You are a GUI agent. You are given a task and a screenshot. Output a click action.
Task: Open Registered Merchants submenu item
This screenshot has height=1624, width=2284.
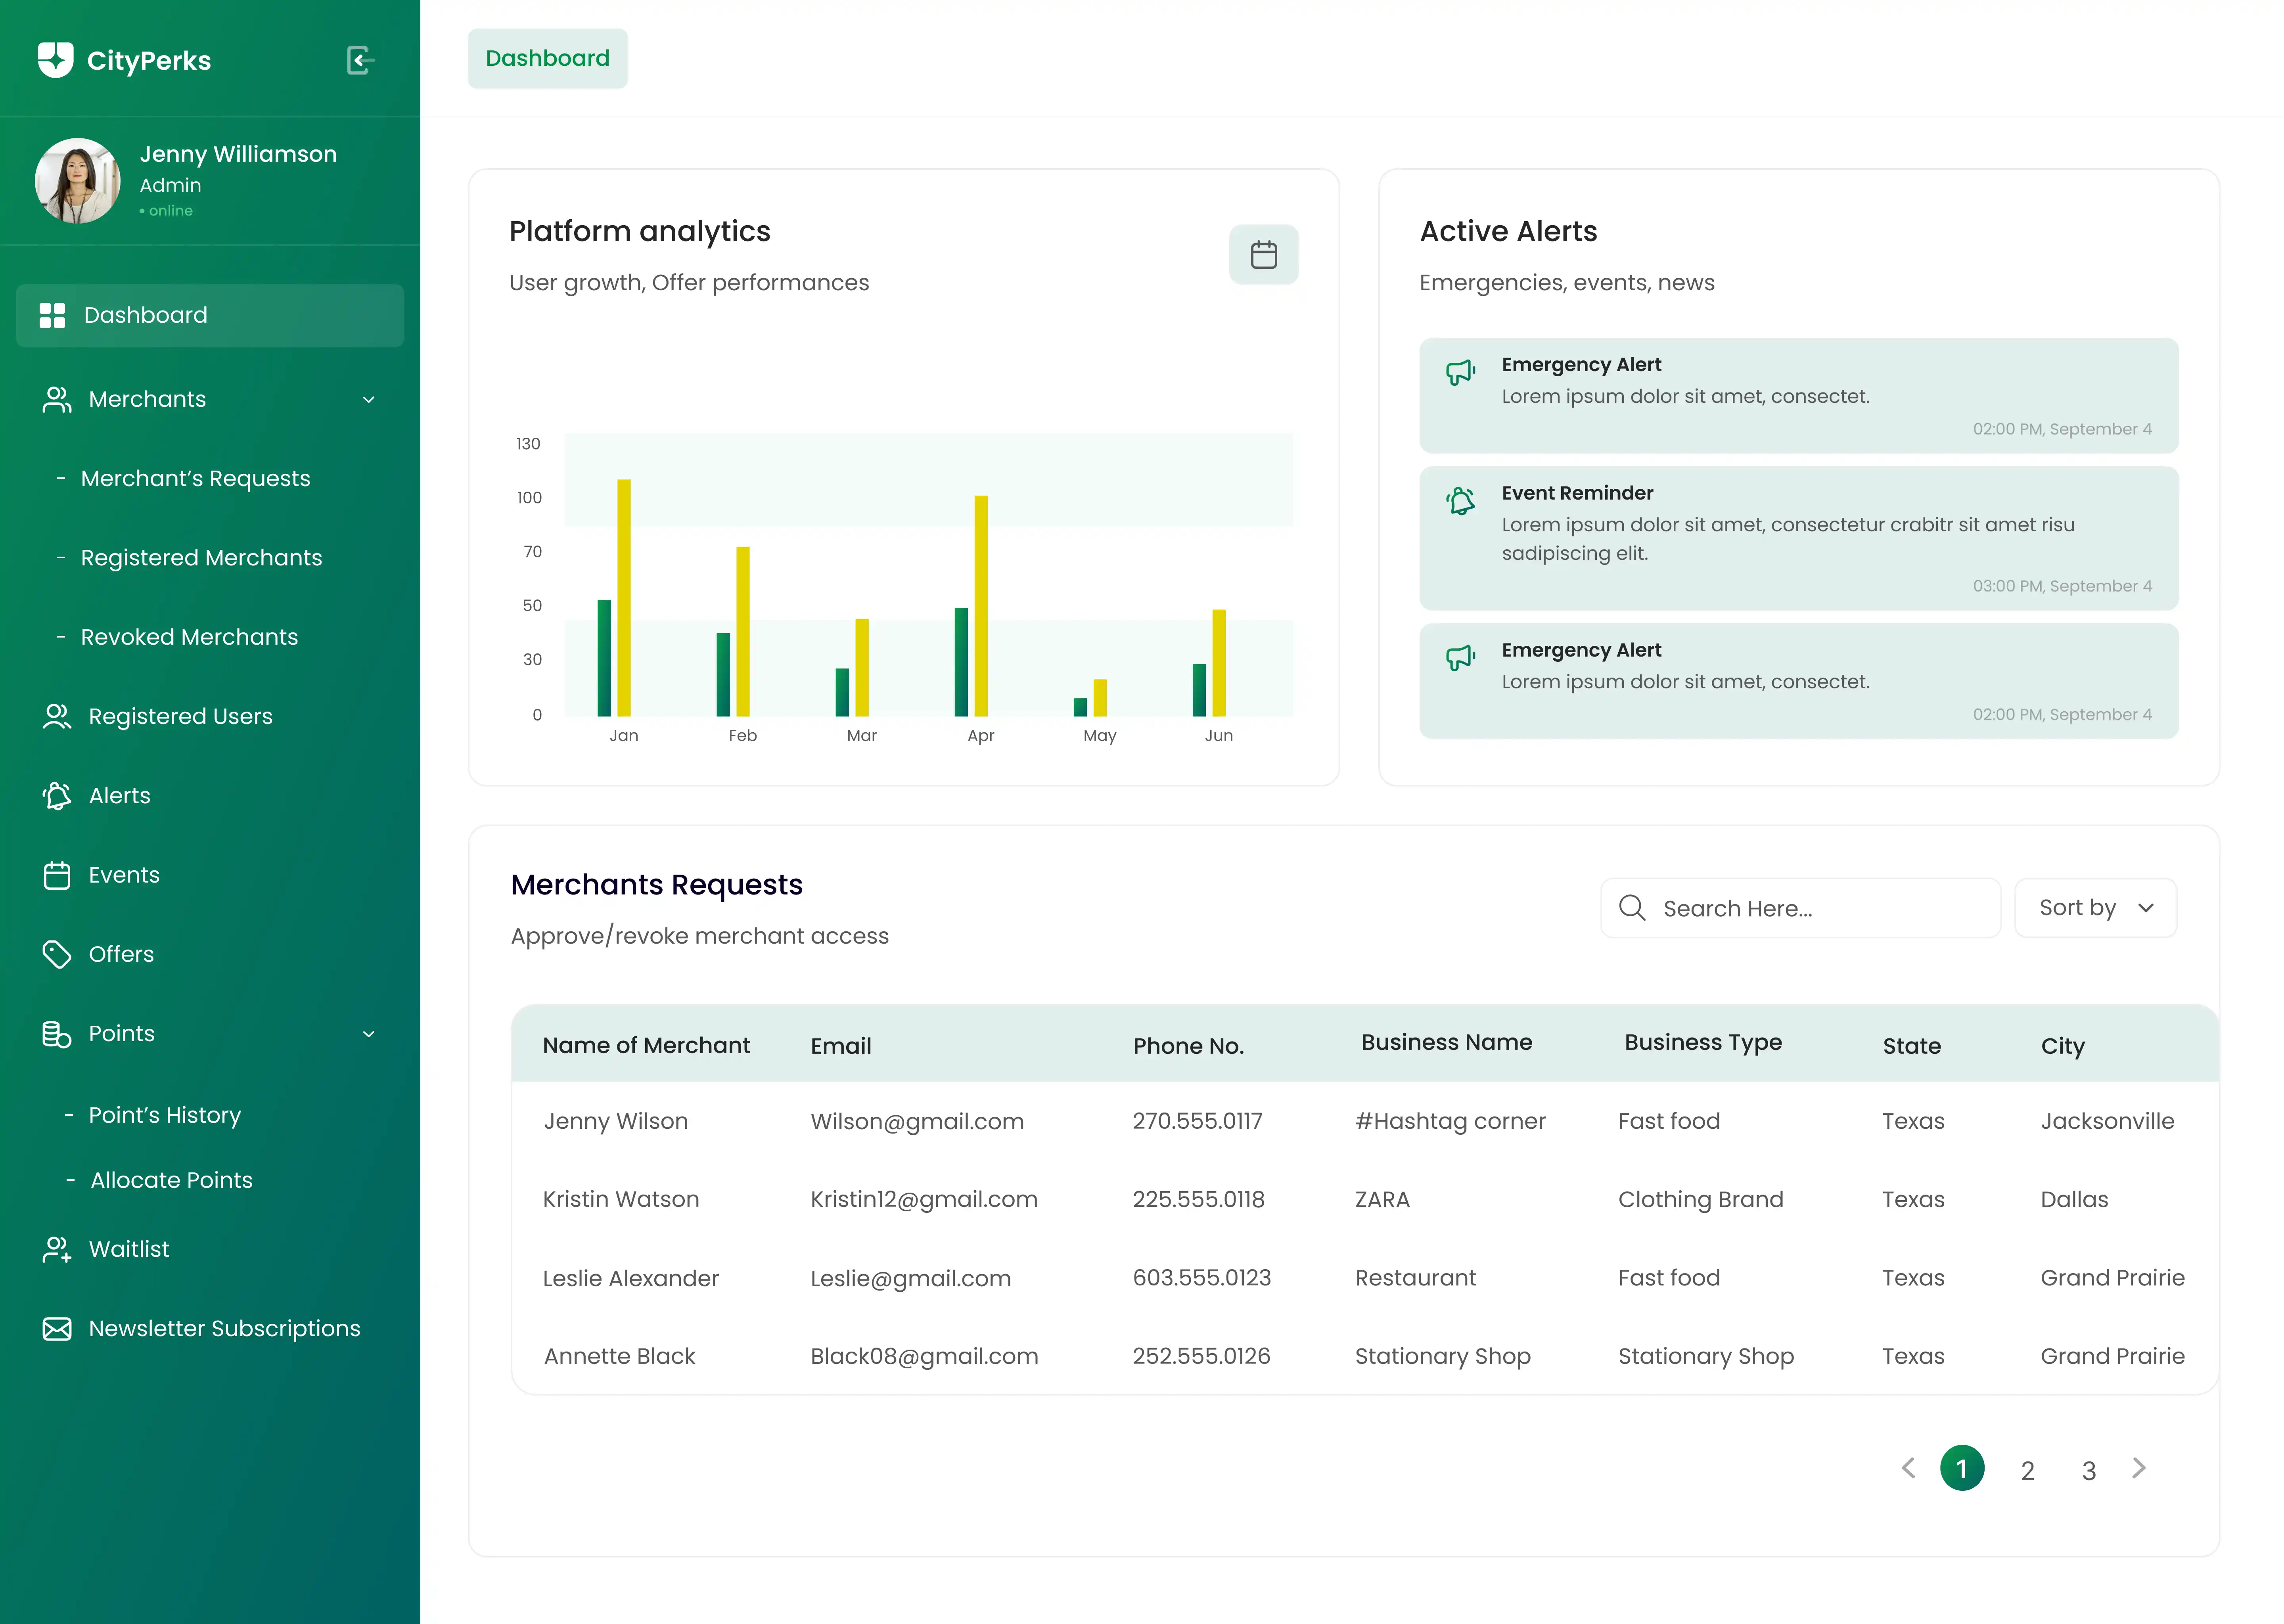(201, 558)
